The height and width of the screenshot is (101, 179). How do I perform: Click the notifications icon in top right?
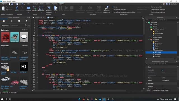point(164,4)
